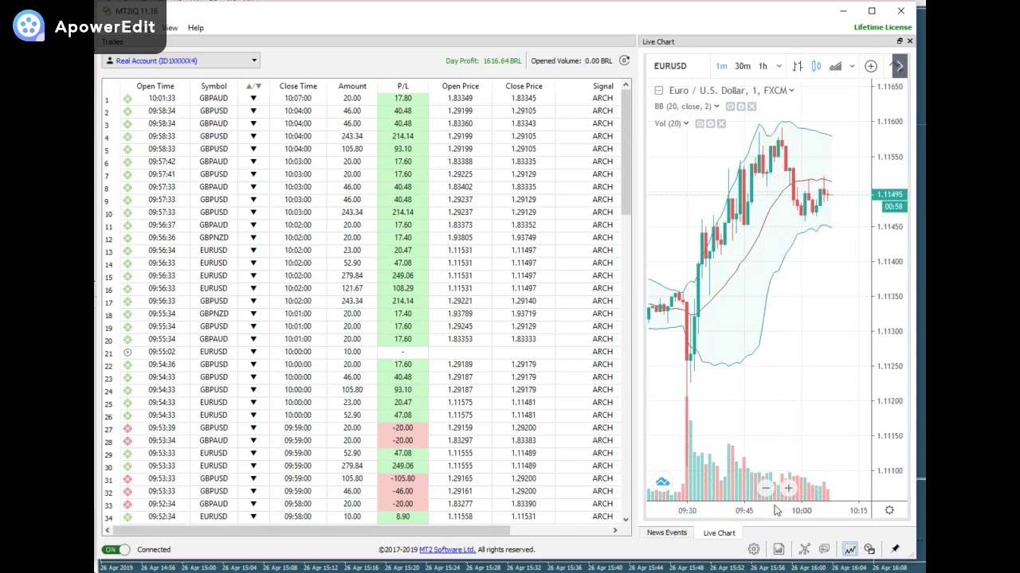Click pending status icon in row 21
1020x573 pixels.
tap(127, 352)
